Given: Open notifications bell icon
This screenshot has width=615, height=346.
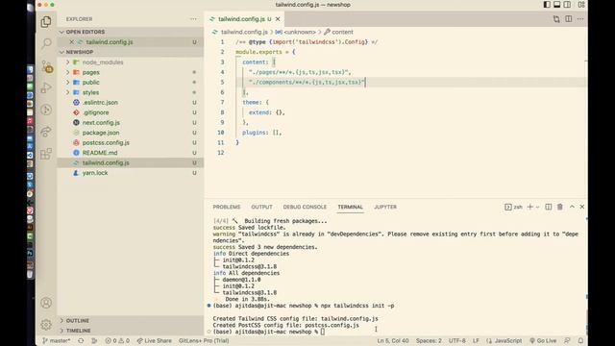Looking at the screenshot, I should click(x=580, y=340).
